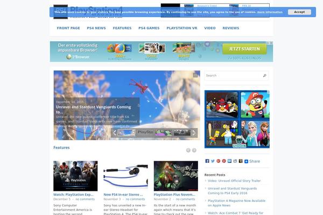Click the PlayStation4 Magazine site logo
Image resolution: width=323 pixels, height=215 pixels.
[x=88, y=12]
